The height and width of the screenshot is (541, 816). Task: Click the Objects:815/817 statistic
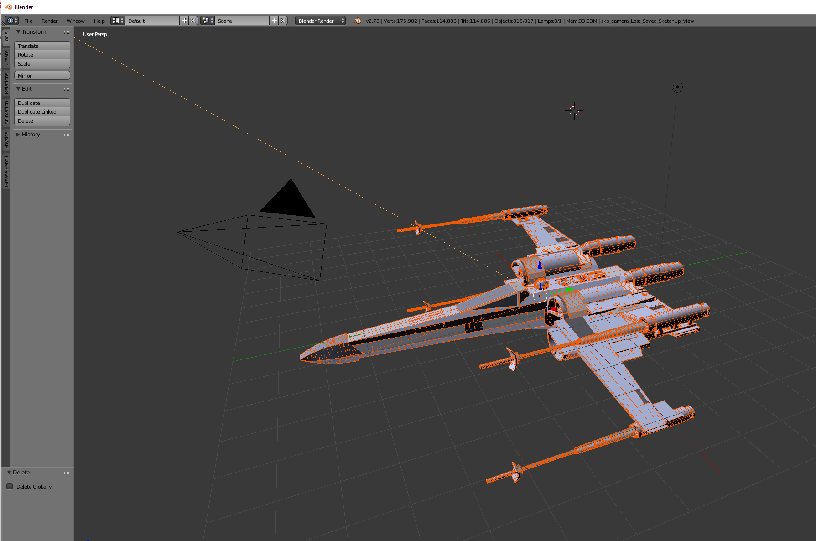(514, 21)
